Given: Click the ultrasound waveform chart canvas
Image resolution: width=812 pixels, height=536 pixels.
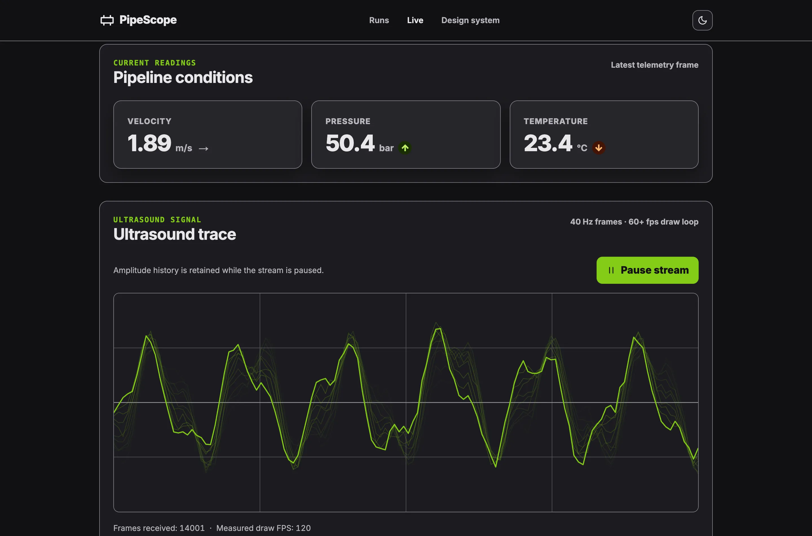Looking at the screenshot, I should pyautogui.click(x=406, y=402).
